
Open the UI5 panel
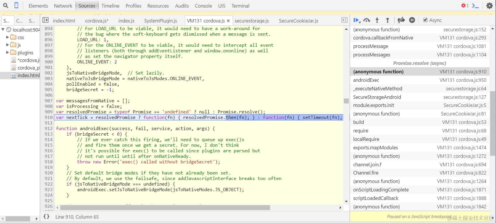[222, 6]
